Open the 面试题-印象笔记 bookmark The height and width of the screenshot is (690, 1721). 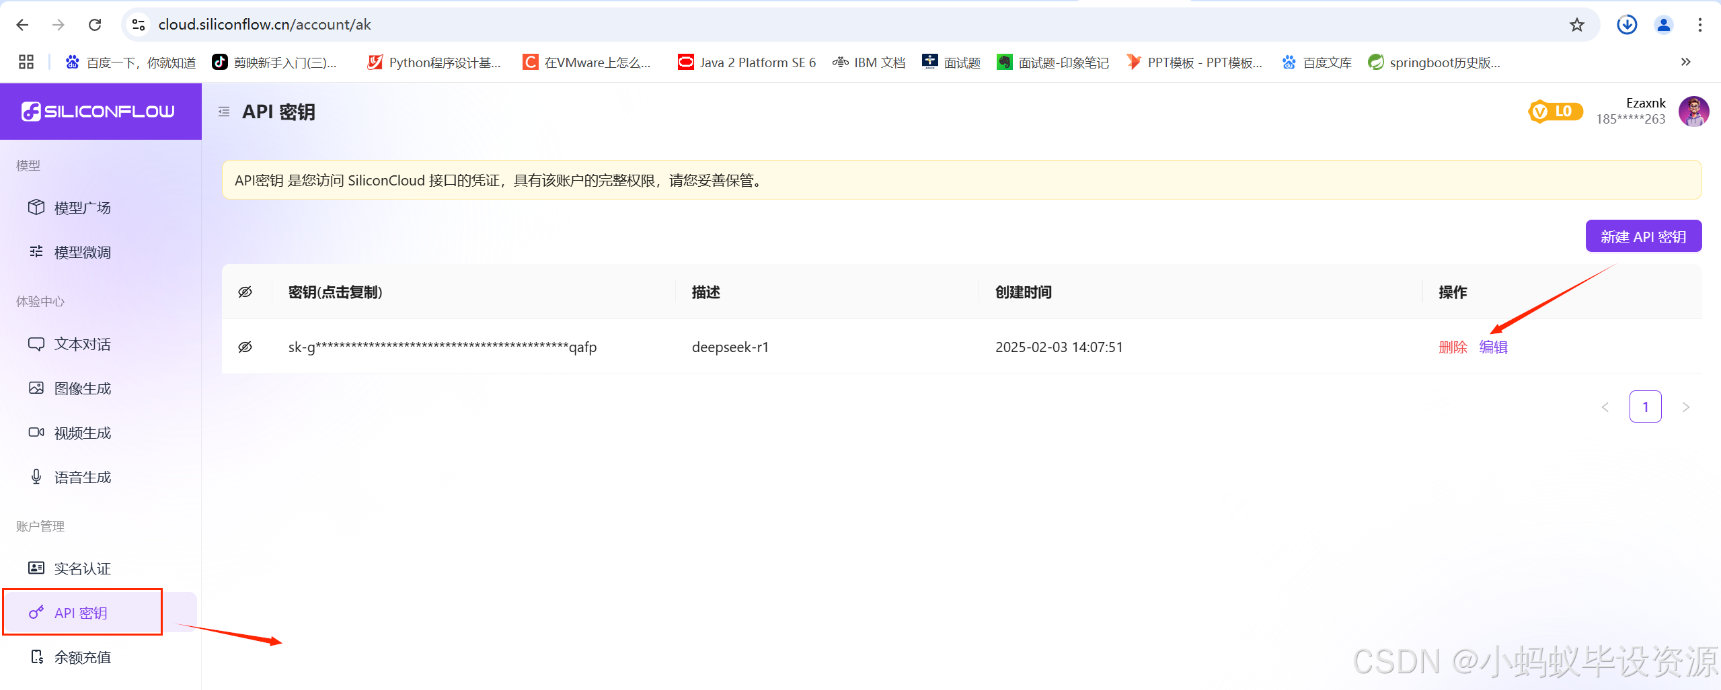(1053, 62)
